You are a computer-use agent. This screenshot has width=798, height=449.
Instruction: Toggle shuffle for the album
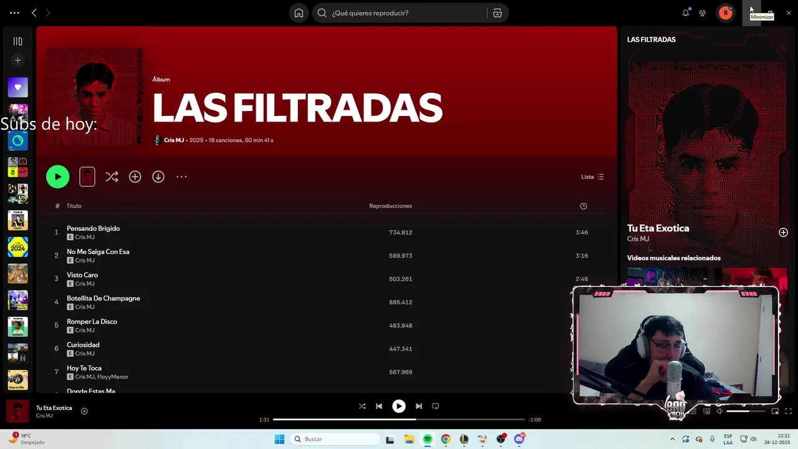pos(112,177)
